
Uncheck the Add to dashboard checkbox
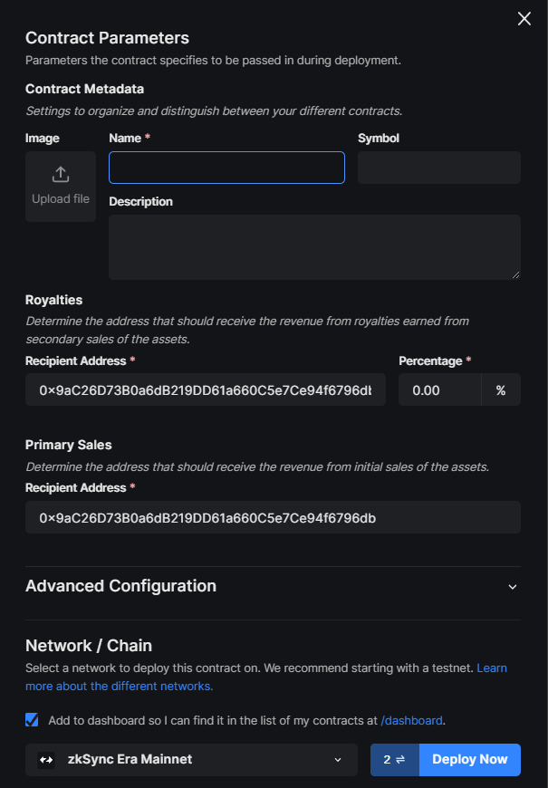[32, 720]
